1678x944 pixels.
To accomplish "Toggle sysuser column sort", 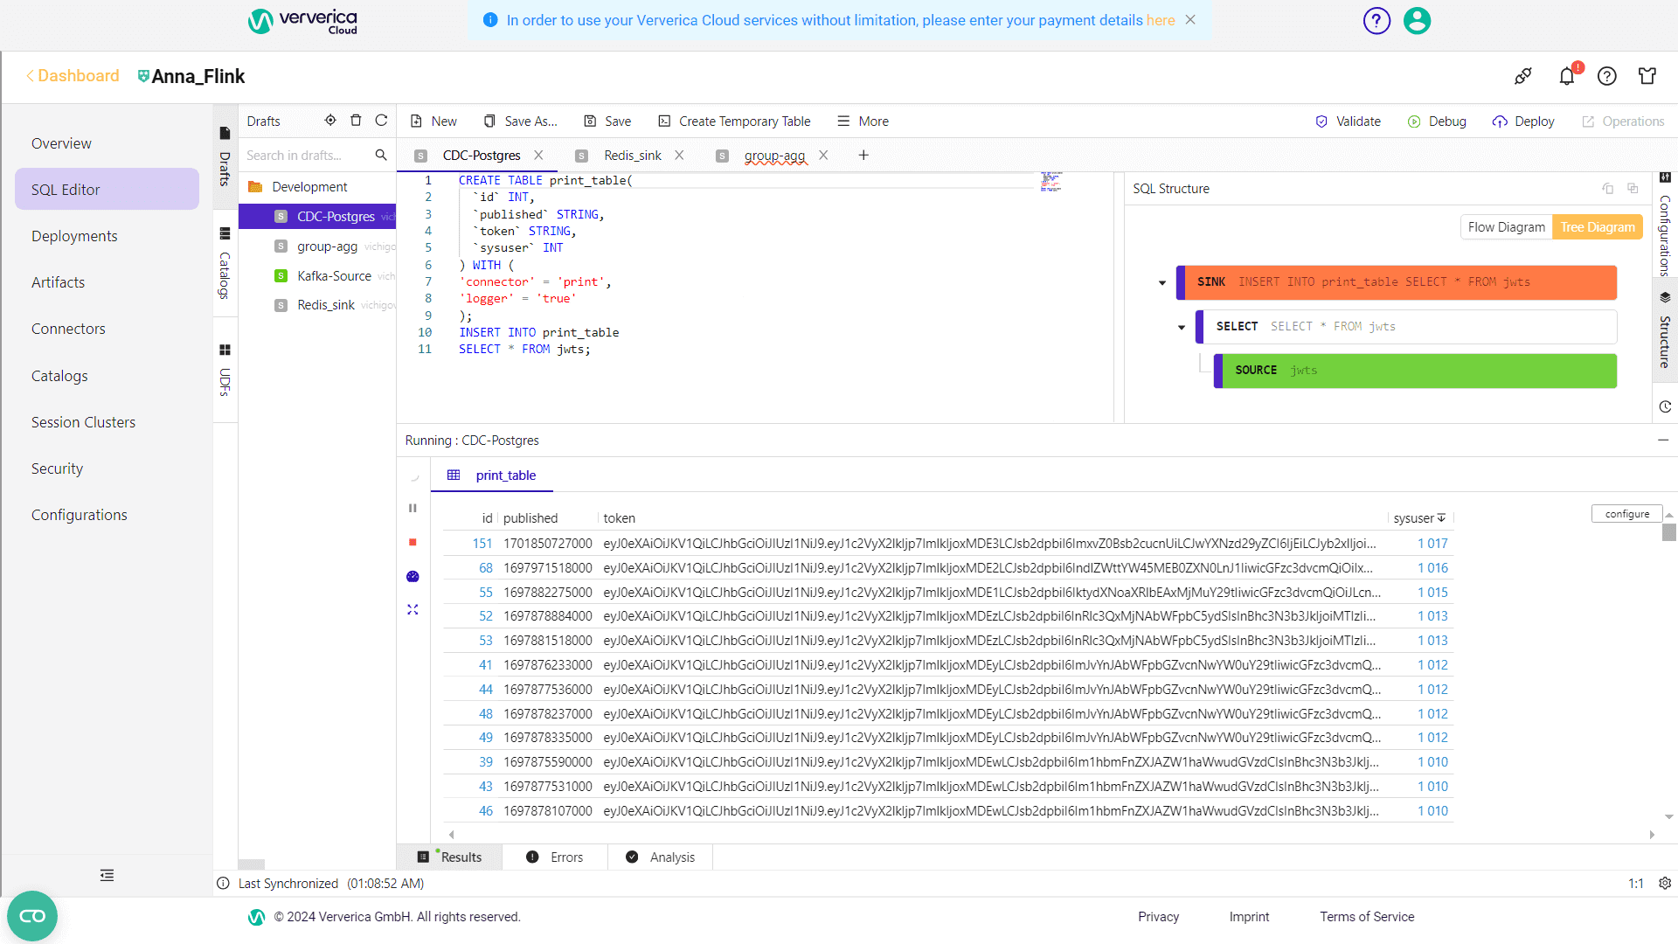I will coord(1441,517).
